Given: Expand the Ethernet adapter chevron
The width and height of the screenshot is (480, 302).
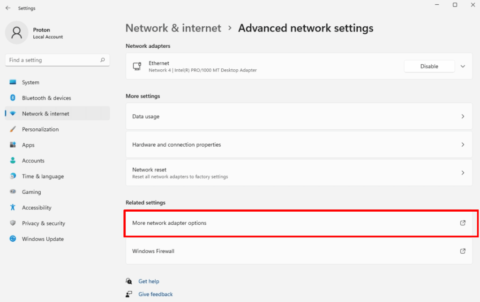Looking at the screenshot, I should 463,66.
